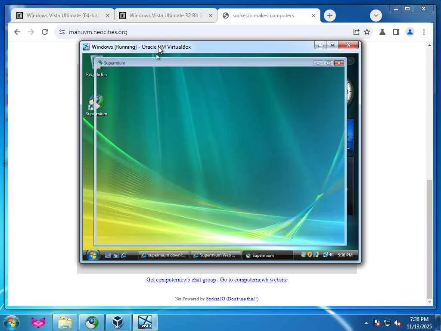Open the tab search dropdown arrow
The height and width of the screenshot is (331, 441).
(x=376, y=16)
